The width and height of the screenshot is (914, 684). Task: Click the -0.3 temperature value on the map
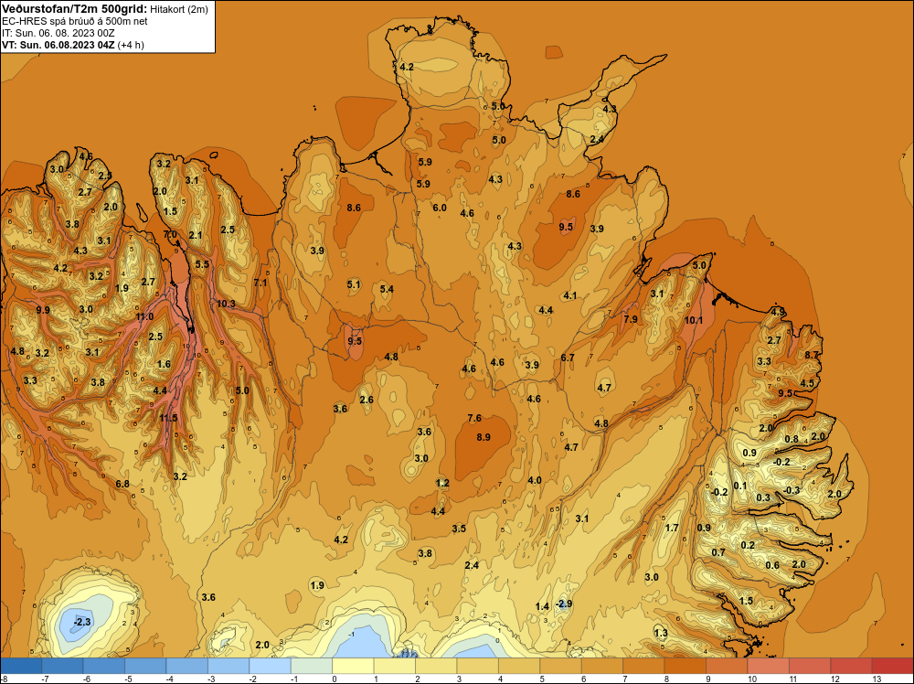pos(792,490)
